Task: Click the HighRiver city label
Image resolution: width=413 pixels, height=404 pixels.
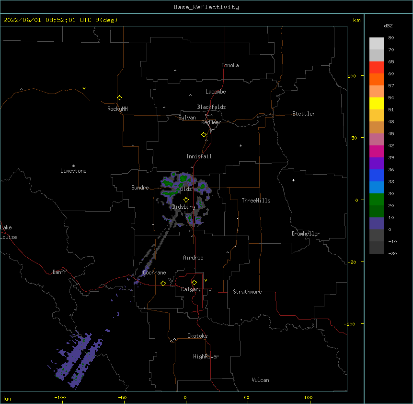Action: (206, 356)
